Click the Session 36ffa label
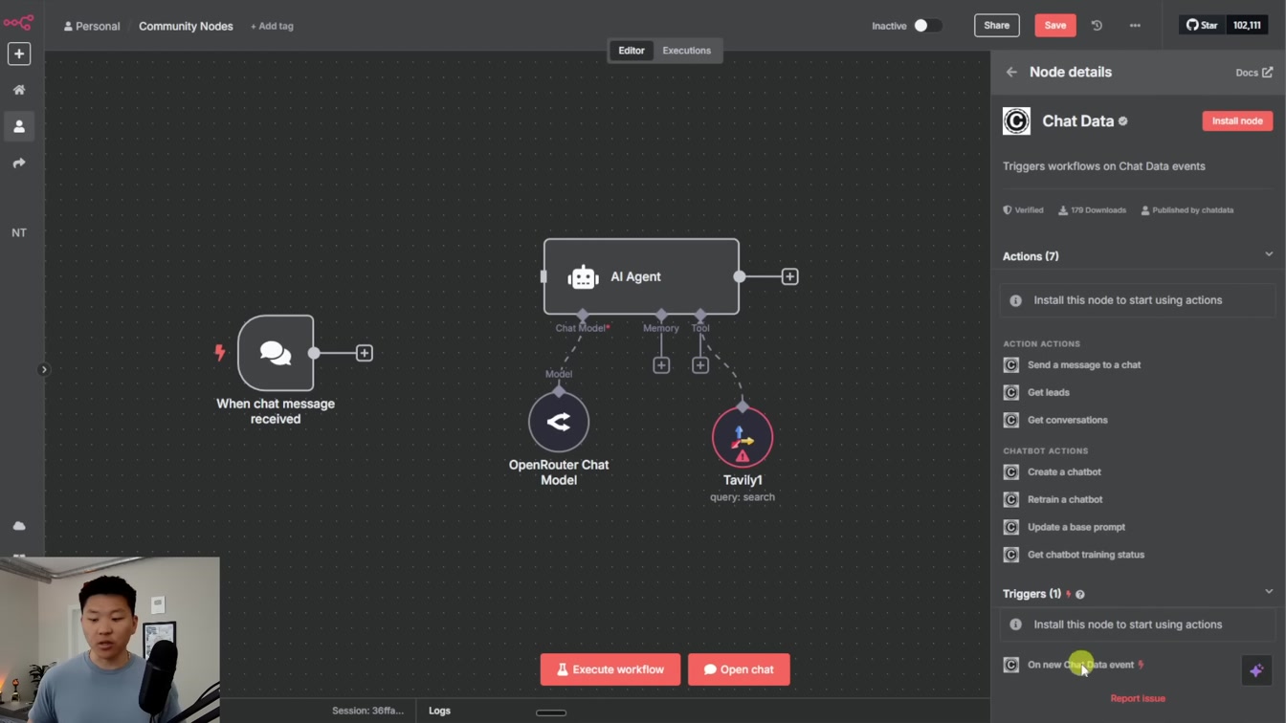This screenshot has height=723, width=1286. [367, 711]
